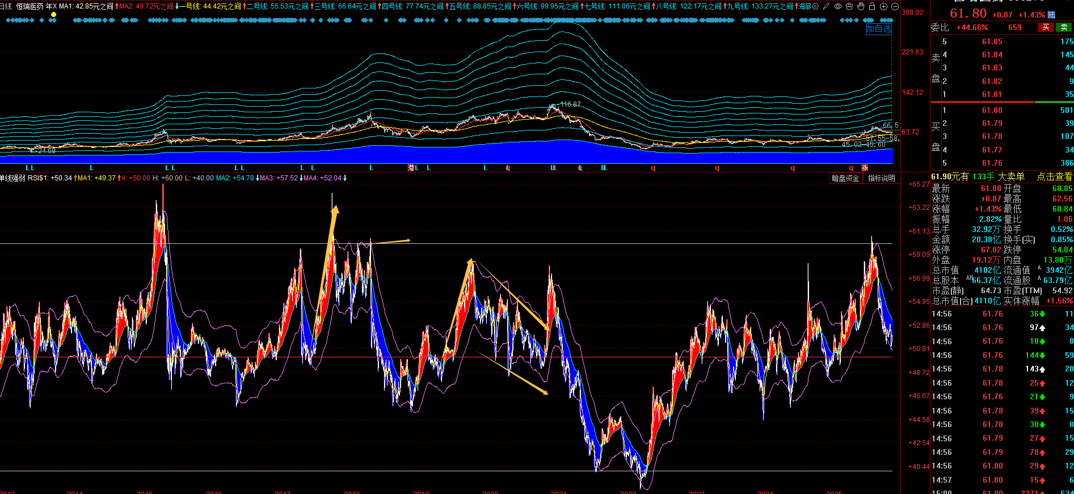Image resolution: width=1074 pixels, height=494 pixels.
Task: Activate the hand pan tool icon
Action: pos(861,6)
